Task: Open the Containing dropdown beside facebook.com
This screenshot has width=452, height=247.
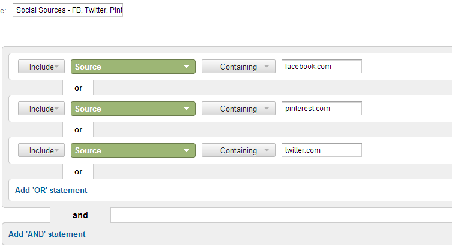Action: [238, 67]
